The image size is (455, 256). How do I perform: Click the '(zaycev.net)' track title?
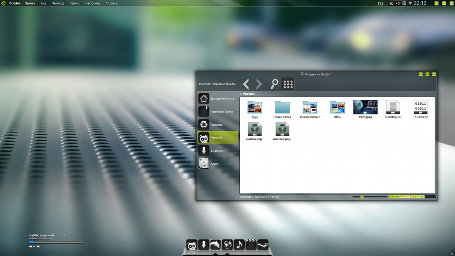(x=47, y=236)
